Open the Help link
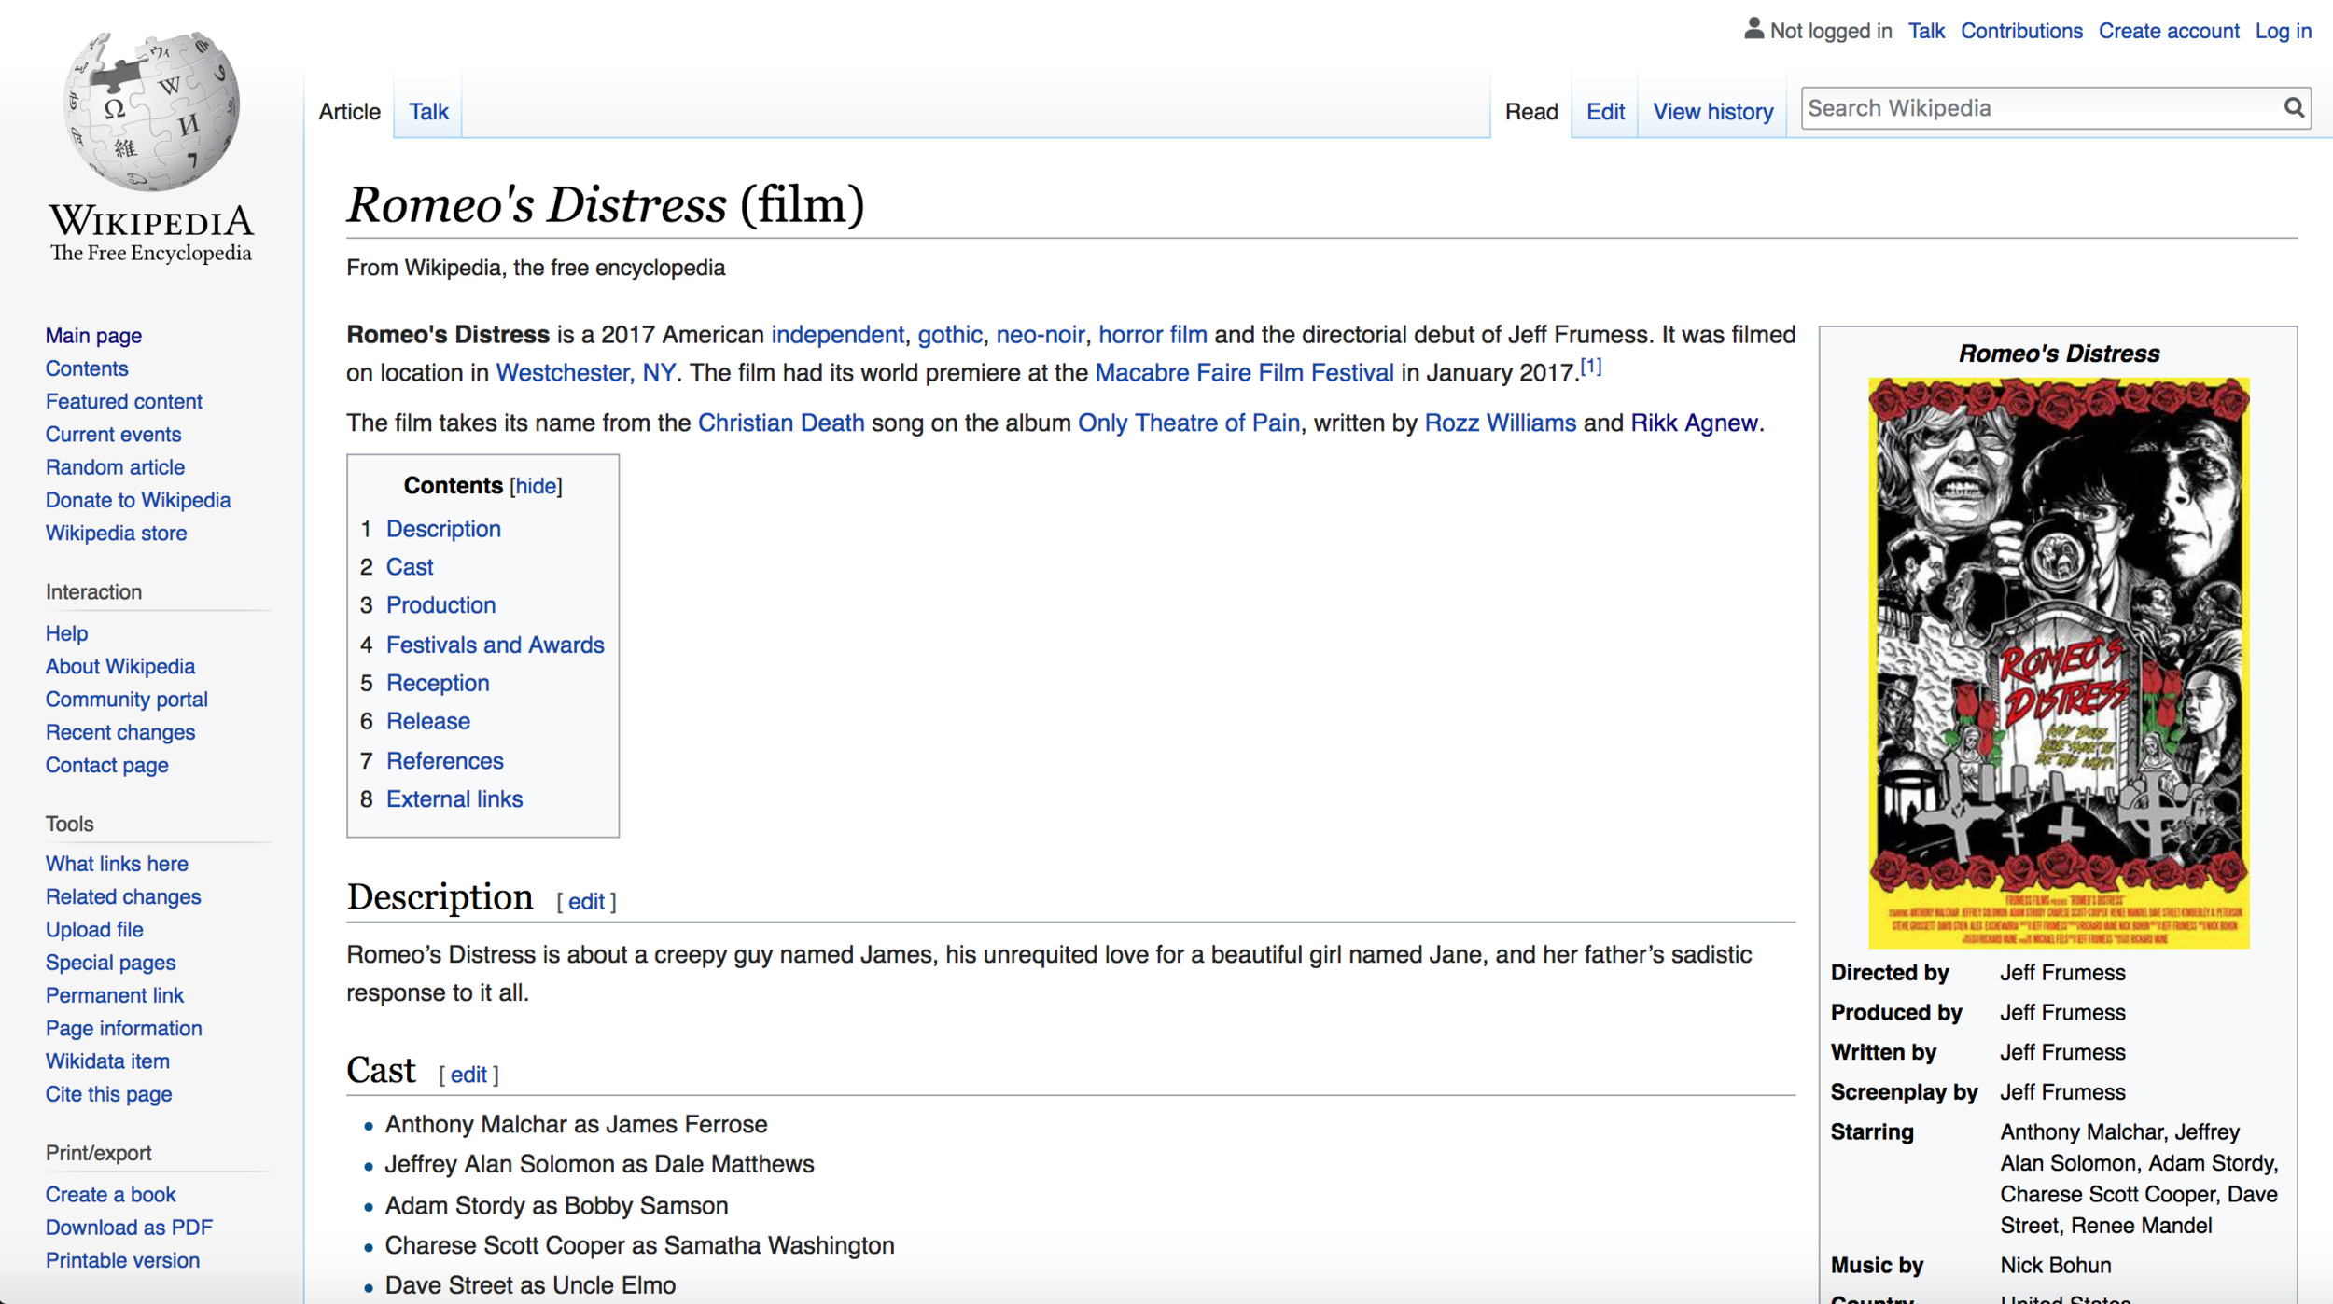Screen dimensions: 2333x1304 point(66,633)
